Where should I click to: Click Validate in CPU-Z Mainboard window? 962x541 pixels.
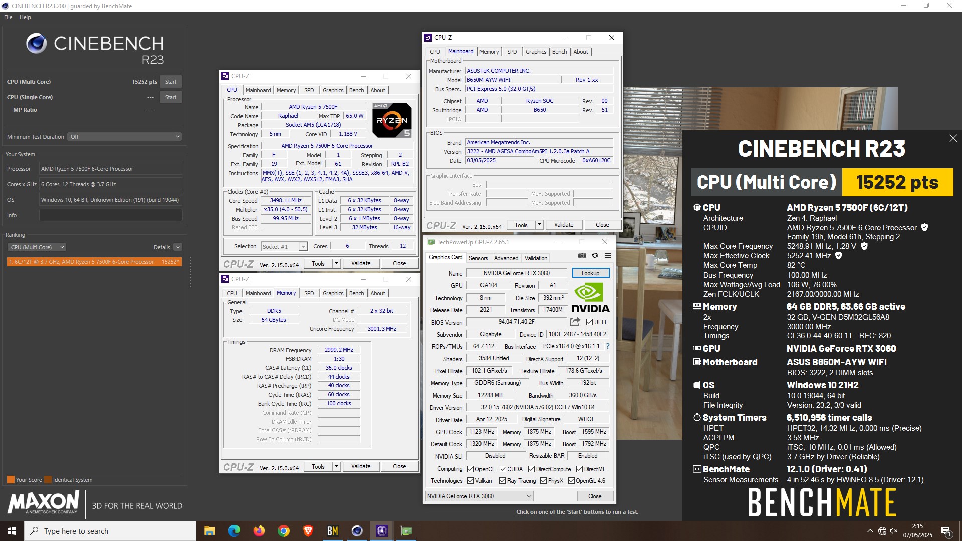coord(564,225)
